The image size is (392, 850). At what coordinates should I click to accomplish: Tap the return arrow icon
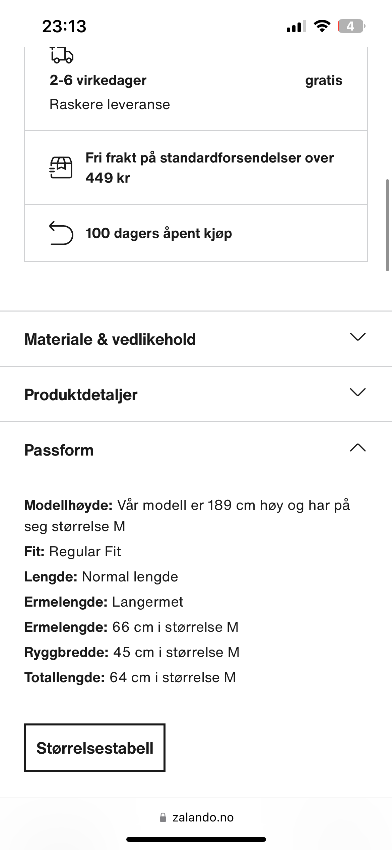(61, 233)
